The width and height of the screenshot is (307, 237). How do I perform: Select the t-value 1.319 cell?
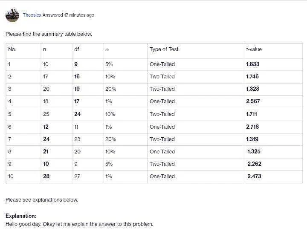pyautogui.click(x=273, y=139)
